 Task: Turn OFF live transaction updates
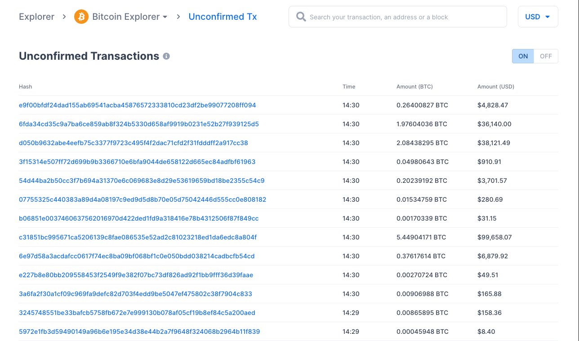coord(545,56)
